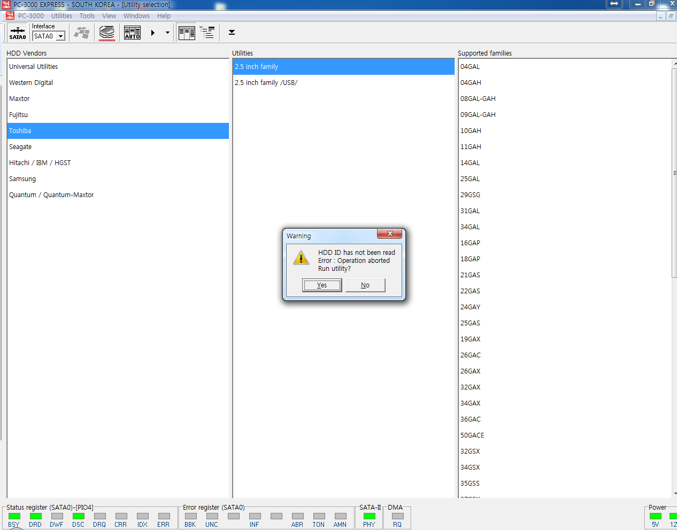This screenshot has width=677, height=530.
Task: Click the DRD status register indicator
Action: tap(36, 516)
